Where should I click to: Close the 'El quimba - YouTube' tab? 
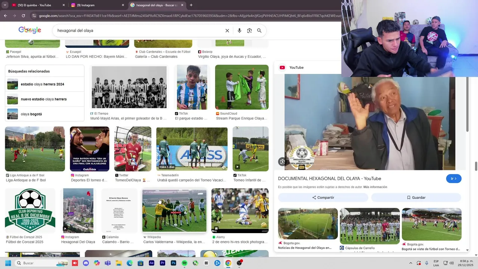(x=63, y=5)
